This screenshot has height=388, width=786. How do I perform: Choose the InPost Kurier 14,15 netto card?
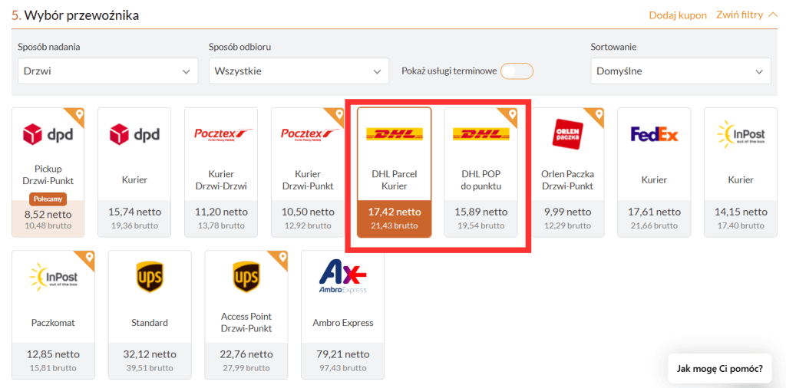pyautogui.click(x=741, y=173)
